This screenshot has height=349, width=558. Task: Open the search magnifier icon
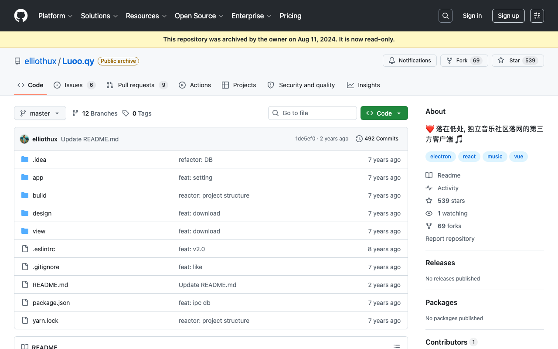446,16
